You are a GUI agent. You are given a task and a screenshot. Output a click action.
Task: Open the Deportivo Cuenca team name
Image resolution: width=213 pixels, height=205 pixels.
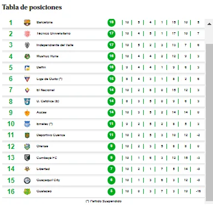pos(50,135)
